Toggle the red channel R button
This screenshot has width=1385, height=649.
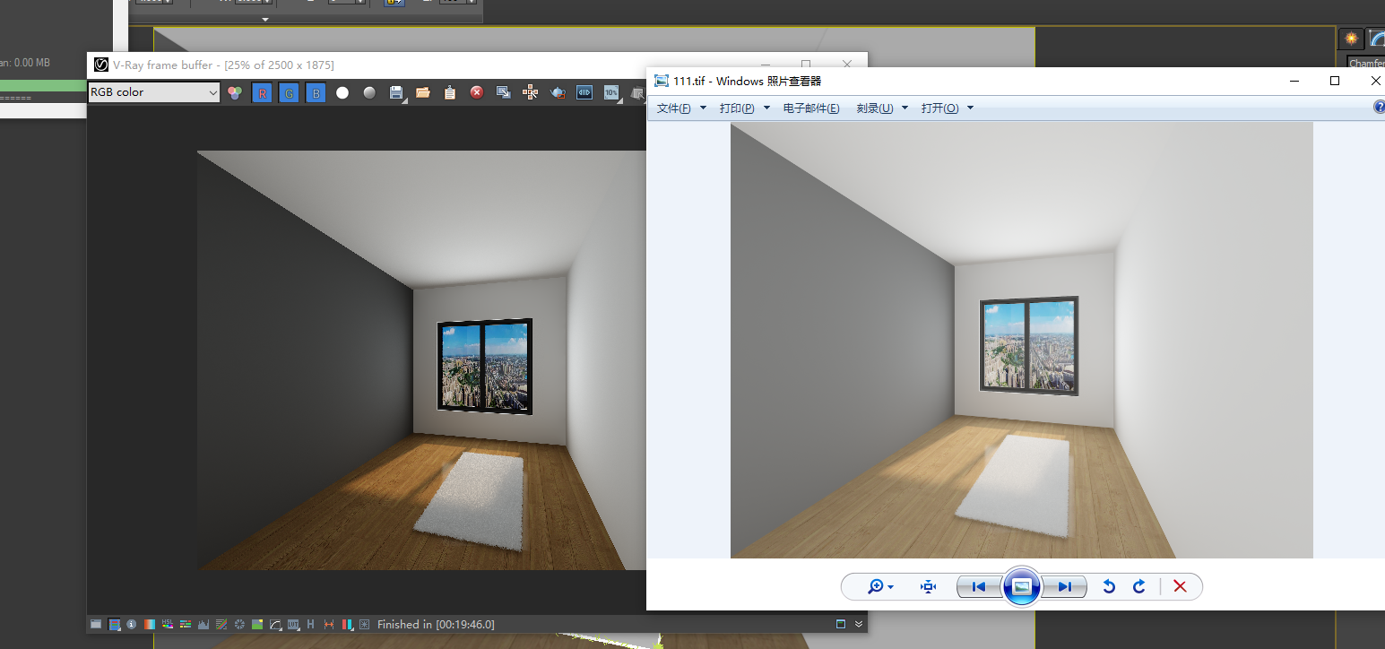pos(262,92)
